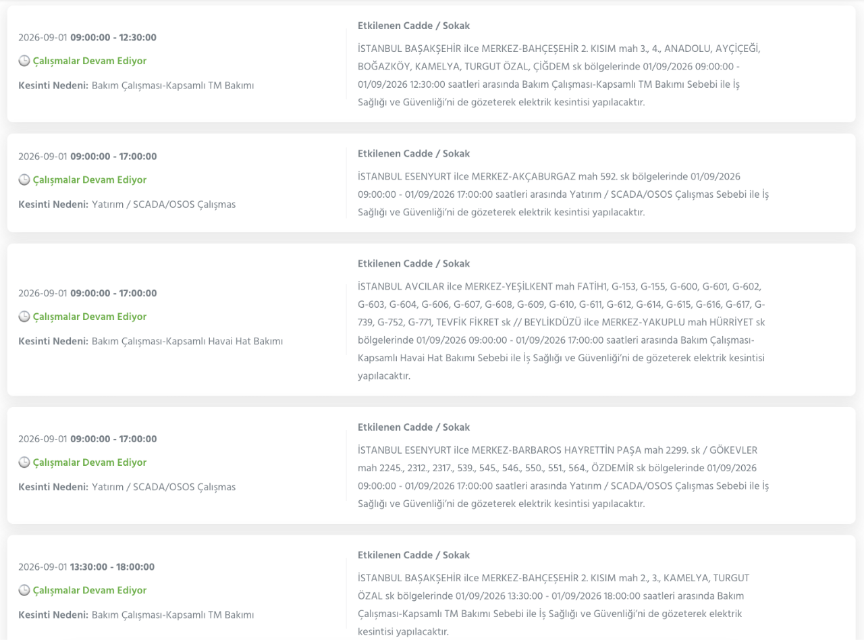This screenshot has height=640, width=864.
Task: Click clock icon in Başakşehir 09:00-12:30 outage card
Action: tap(24, 61)
